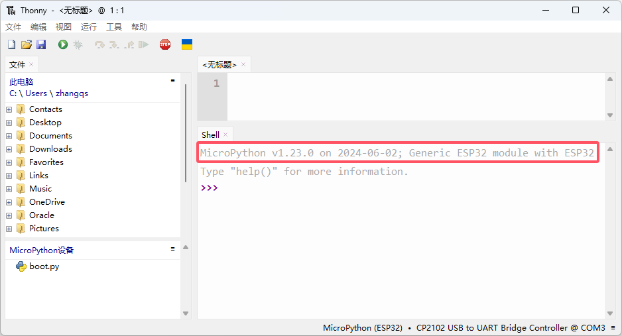Click the shell scroll up arrow

point(610,149)
